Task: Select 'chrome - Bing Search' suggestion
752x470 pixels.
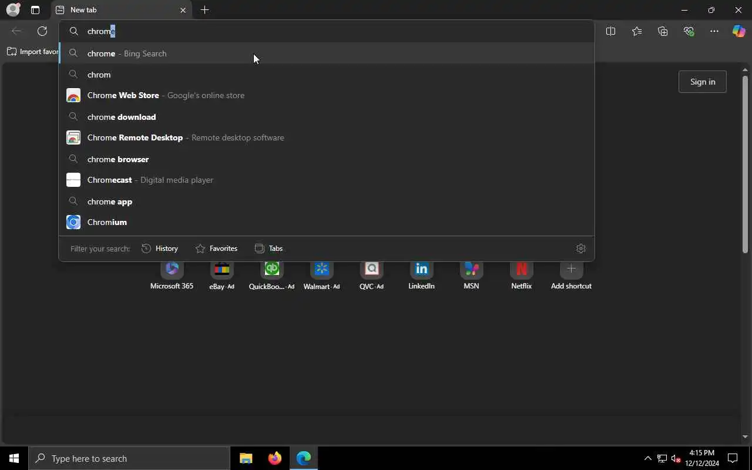Action: pyautogui.click(x=326, y=53)
